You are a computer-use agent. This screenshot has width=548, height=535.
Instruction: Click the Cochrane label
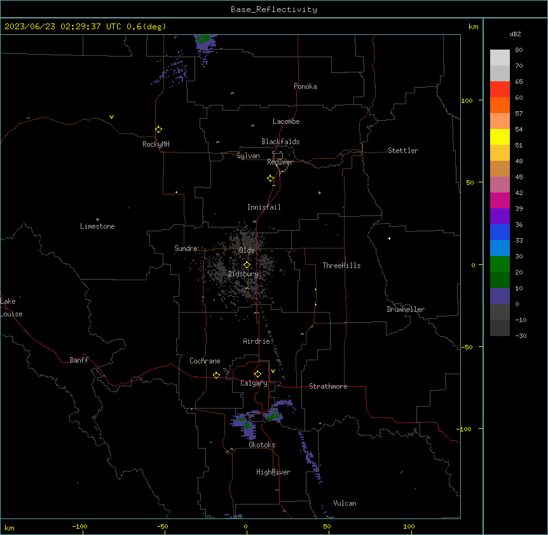(x=205, y=361)
